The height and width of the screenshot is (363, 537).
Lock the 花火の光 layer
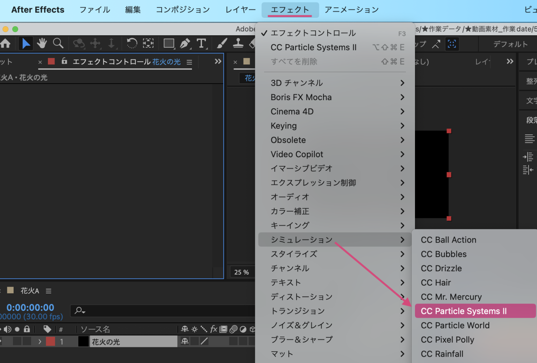[x=27, y=342]
